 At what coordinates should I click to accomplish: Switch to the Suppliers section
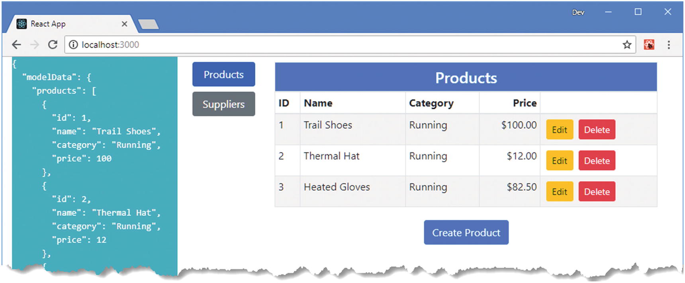[223, 104]
